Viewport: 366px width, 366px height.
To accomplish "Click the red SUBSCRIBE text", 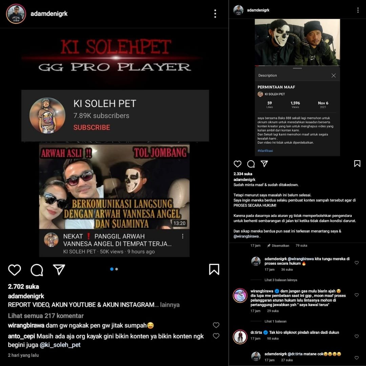I will click(92, 127).
